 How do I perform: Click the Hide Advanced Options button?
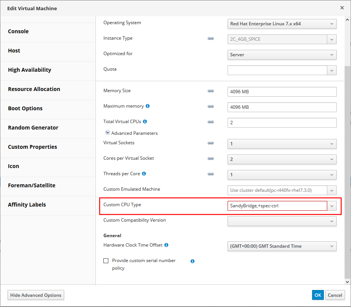36,295
